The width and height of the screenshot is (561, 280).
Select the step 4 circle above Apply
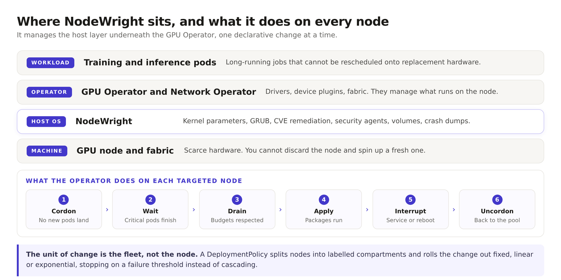324,199
